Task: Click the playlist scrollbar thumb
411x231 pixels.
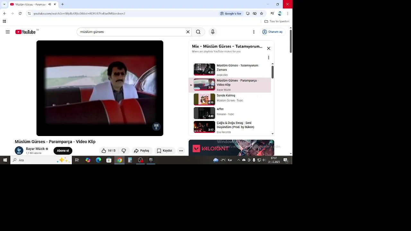Action: (272, 72)
